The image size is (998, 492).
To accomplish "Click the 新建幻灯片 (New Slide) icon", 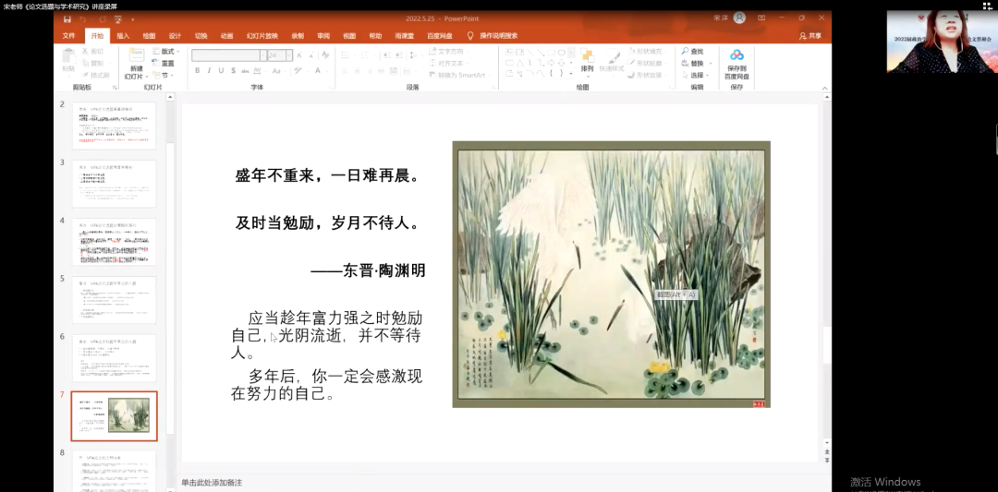I will click(x=136, y=55).
